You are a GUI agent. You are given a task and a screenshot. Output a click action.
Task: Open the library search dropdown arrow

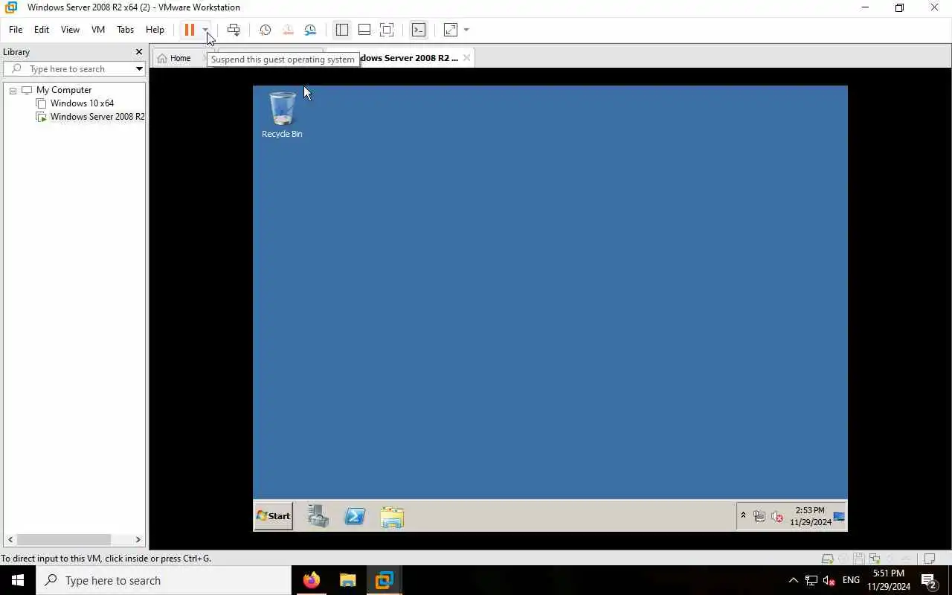point(139,69)
